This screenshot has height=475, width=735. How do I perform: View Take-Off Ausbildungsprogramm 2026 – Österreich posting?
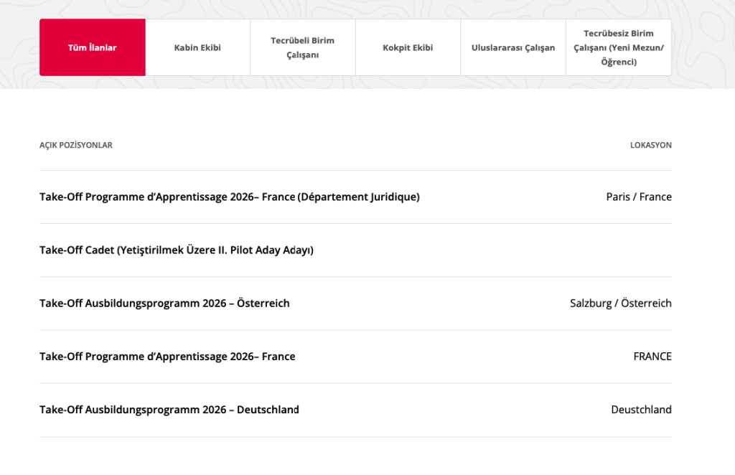(164, 303)
